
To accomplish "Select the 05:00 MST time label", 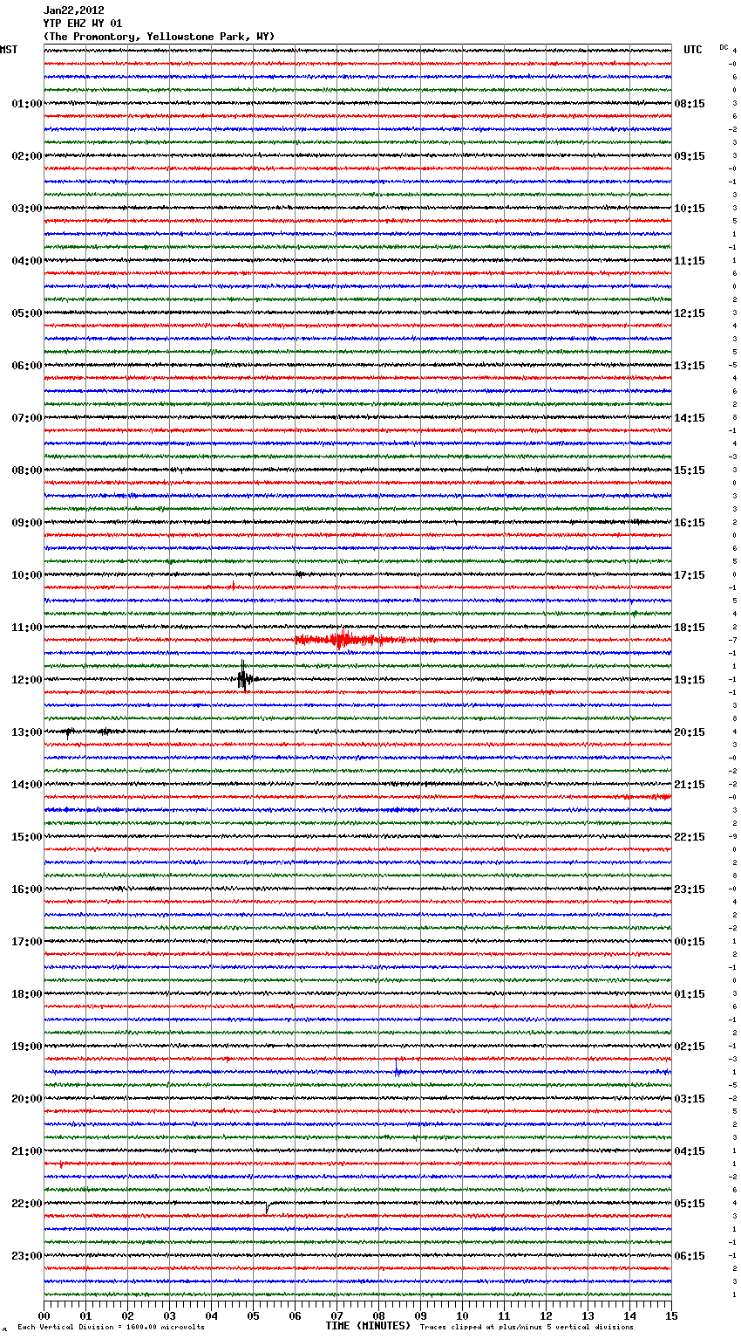I will click(x=27, y=313).
